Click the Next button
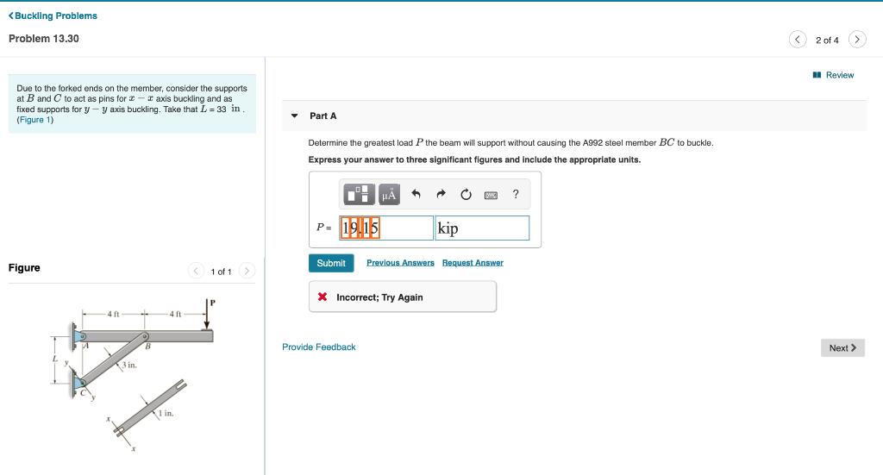Image resolution: width=883 pixels, height=475 pixels. click(842, 347)
